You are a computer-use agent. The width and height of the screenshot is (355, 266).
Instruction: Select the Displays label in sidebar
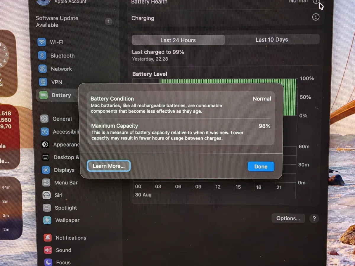pos(64,170)
